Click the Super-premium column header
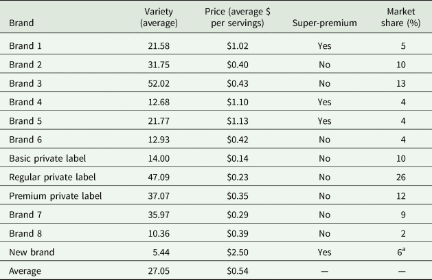The width and height of the screenshot is (432, 280). pos(325,23)
